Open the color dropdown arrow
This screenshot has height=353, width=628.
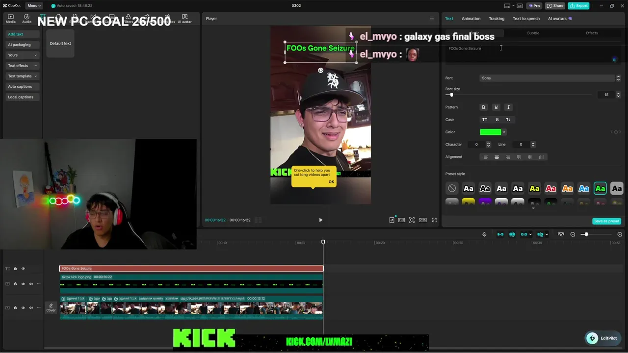tap(504, 132)
